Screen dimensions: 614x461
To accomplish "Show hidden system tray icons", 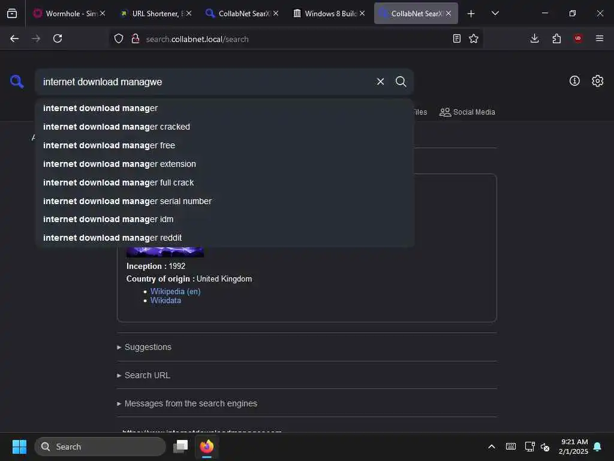I will click(492, 447).
